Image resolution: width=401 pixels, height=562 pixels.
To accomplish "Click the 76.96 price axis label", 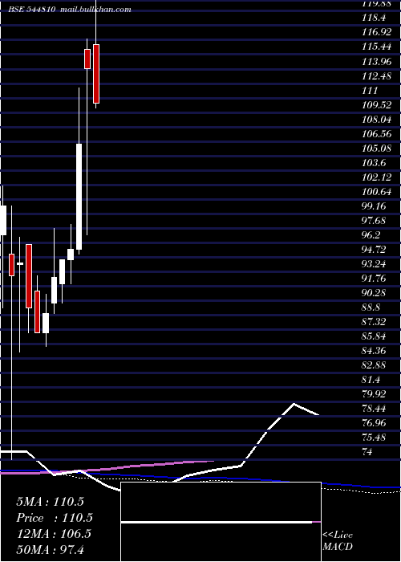I will (x=374, y=423).
